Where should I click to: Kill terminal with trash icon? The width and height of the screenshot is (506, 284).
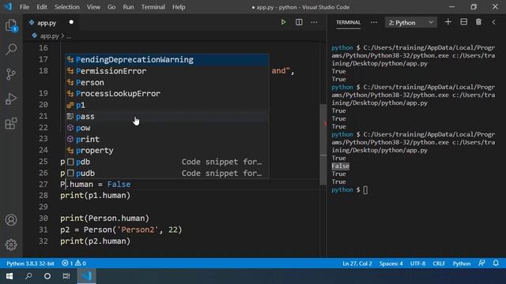click(x=478, y=22)
